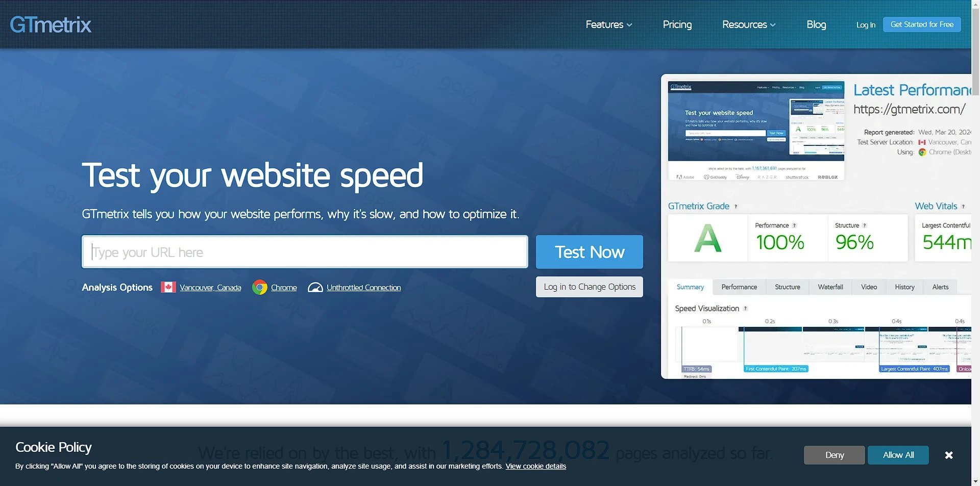The width and height of the screenshot is (980, 486).
Task: Click the Structure score help icon
Action: coord(864,225)
